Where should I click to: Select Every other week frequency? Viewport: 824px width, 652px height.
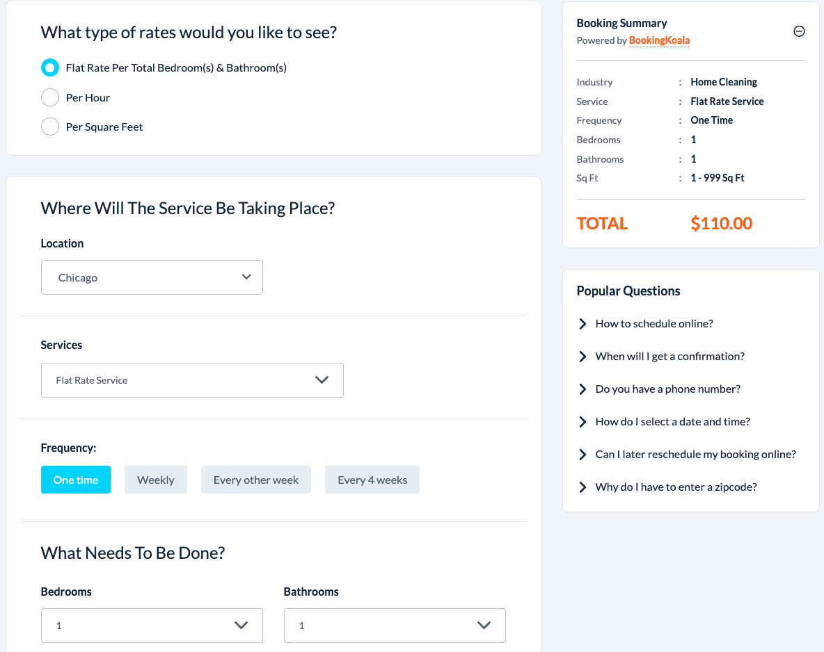click(x=256, y=480)
